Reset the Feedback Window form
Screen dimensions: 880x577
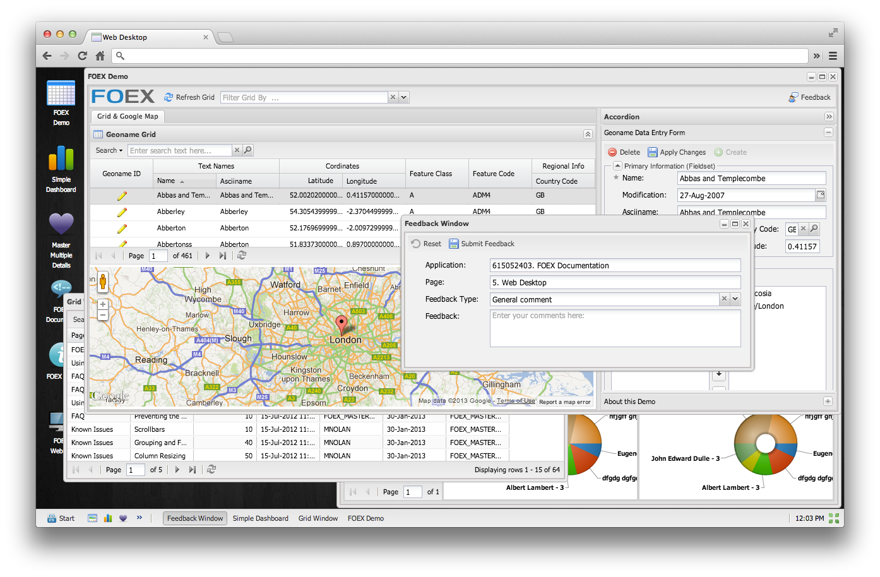click(426, 244)
